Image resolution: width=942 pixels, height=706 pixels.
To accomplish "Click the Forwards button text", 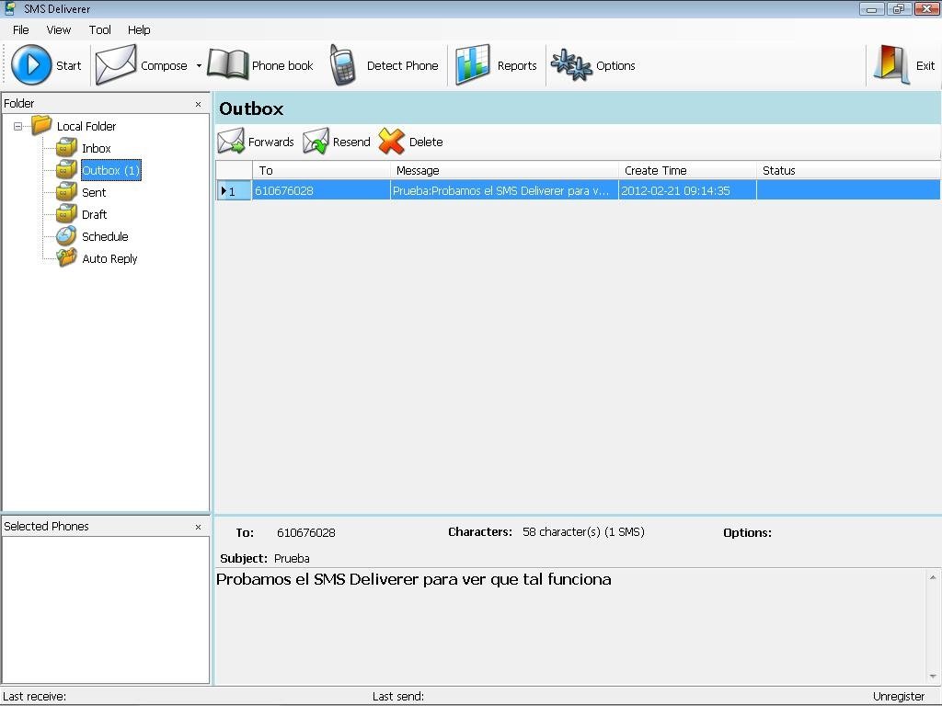I will tap(271, 142).
